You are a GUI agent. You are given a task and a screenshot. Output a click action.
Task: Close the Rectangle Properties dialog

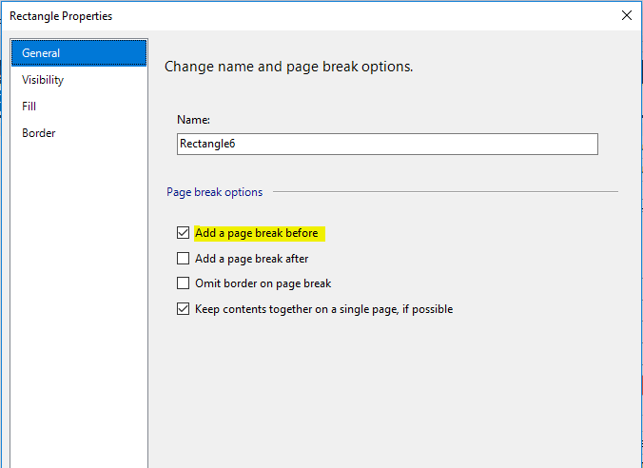pos(626,15)
